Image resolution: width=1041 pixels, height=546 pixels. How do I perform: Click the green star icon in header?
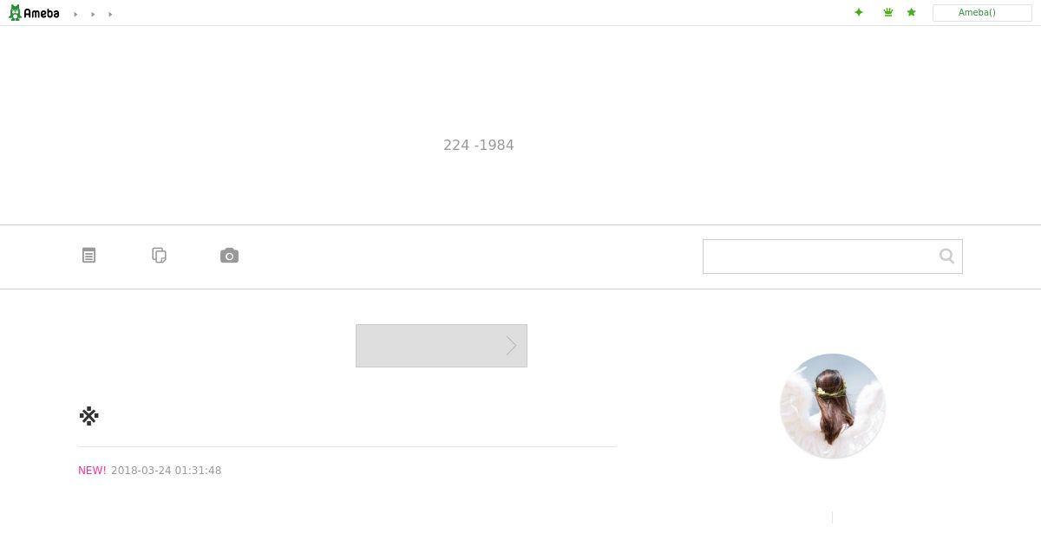911,12
